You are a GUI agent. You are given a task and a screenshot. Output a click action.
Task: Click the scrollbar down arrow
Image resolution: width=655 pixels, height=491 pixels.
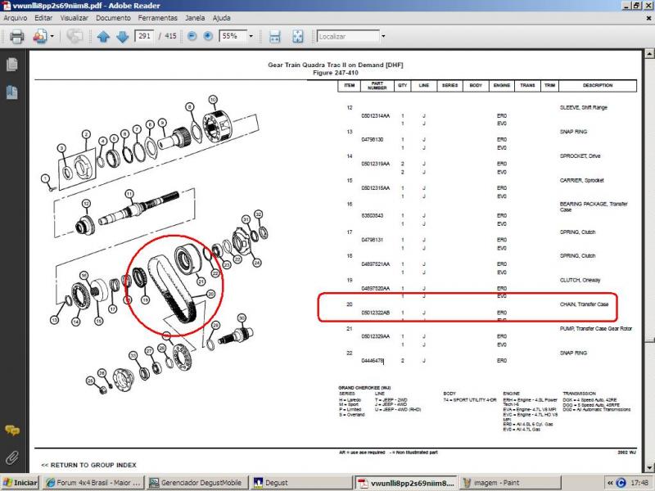649,467
